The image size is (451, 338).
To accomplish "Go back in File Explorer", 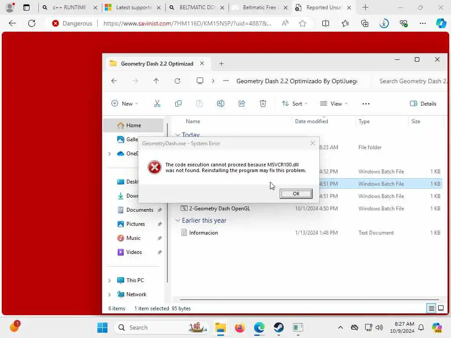I will coord(114,81).
